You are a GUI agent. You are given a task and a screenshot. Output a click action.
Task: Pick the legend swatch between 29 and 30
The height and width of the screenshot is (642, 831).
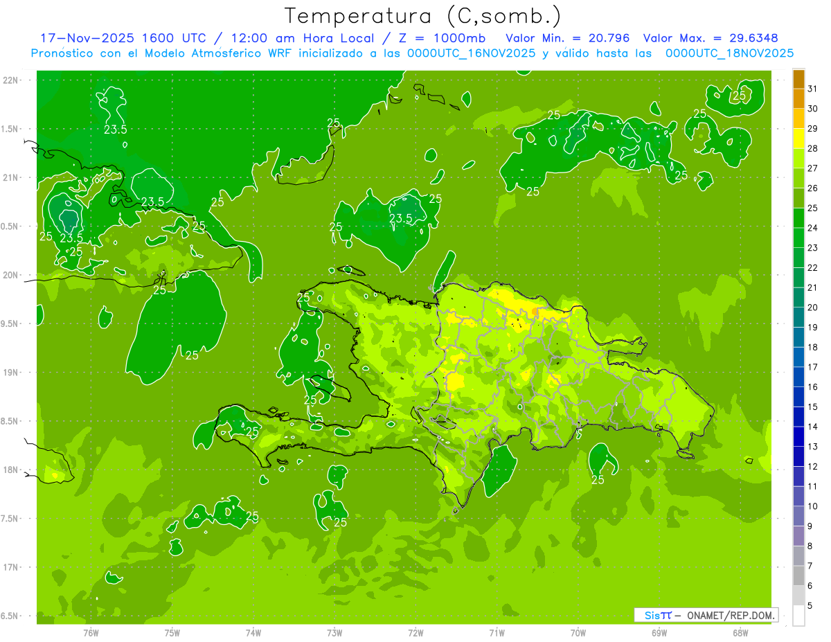(x=798, y=118)
